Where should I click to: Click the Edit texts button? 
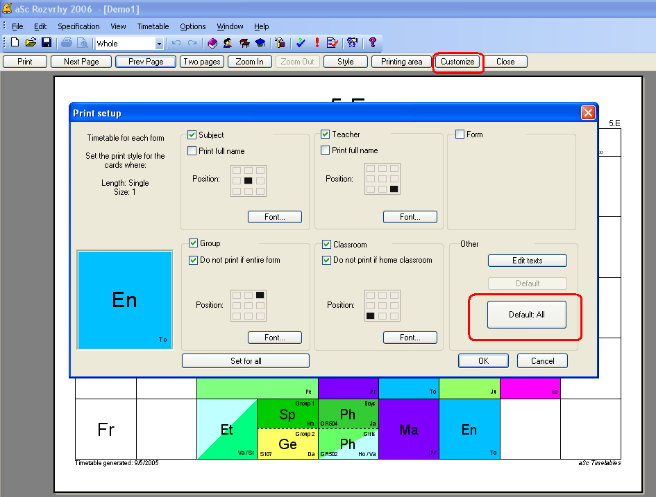[x=527, y=261]
